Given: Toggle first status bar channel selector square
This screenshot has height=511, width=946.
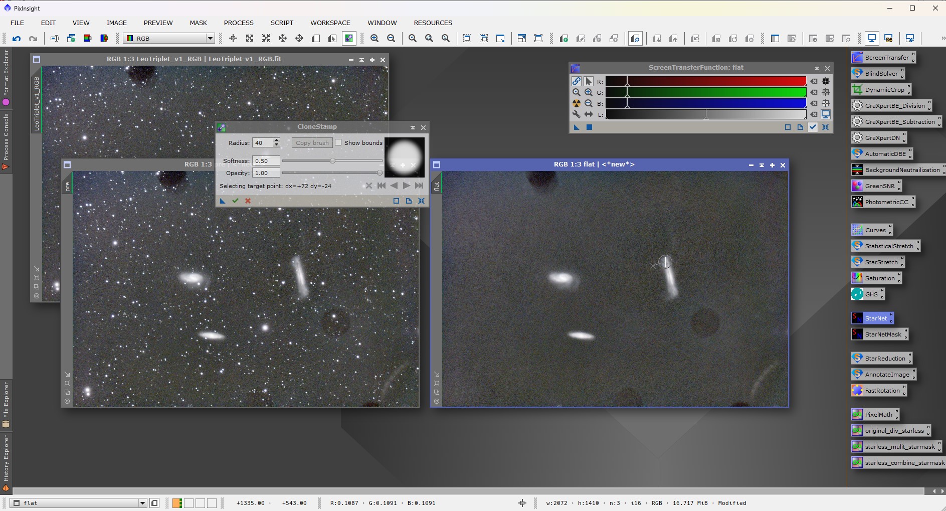Looking at the screenshot, I should point(177,503).
